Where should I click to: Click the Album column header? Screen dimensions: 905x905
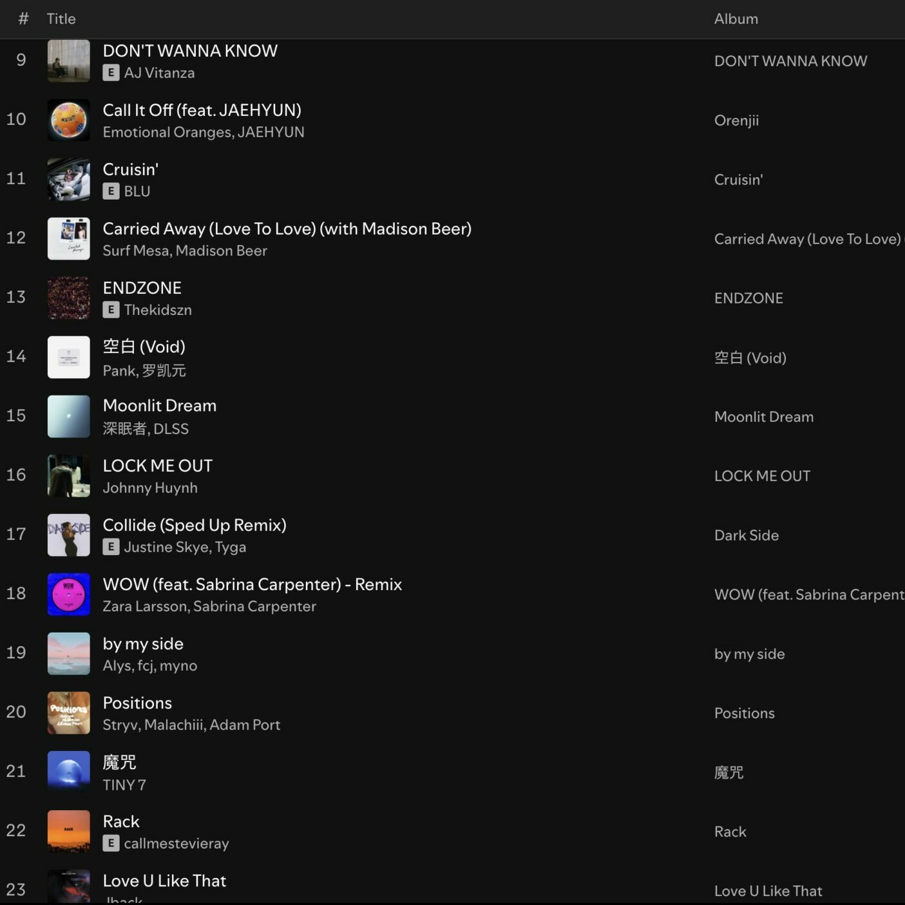736,19
